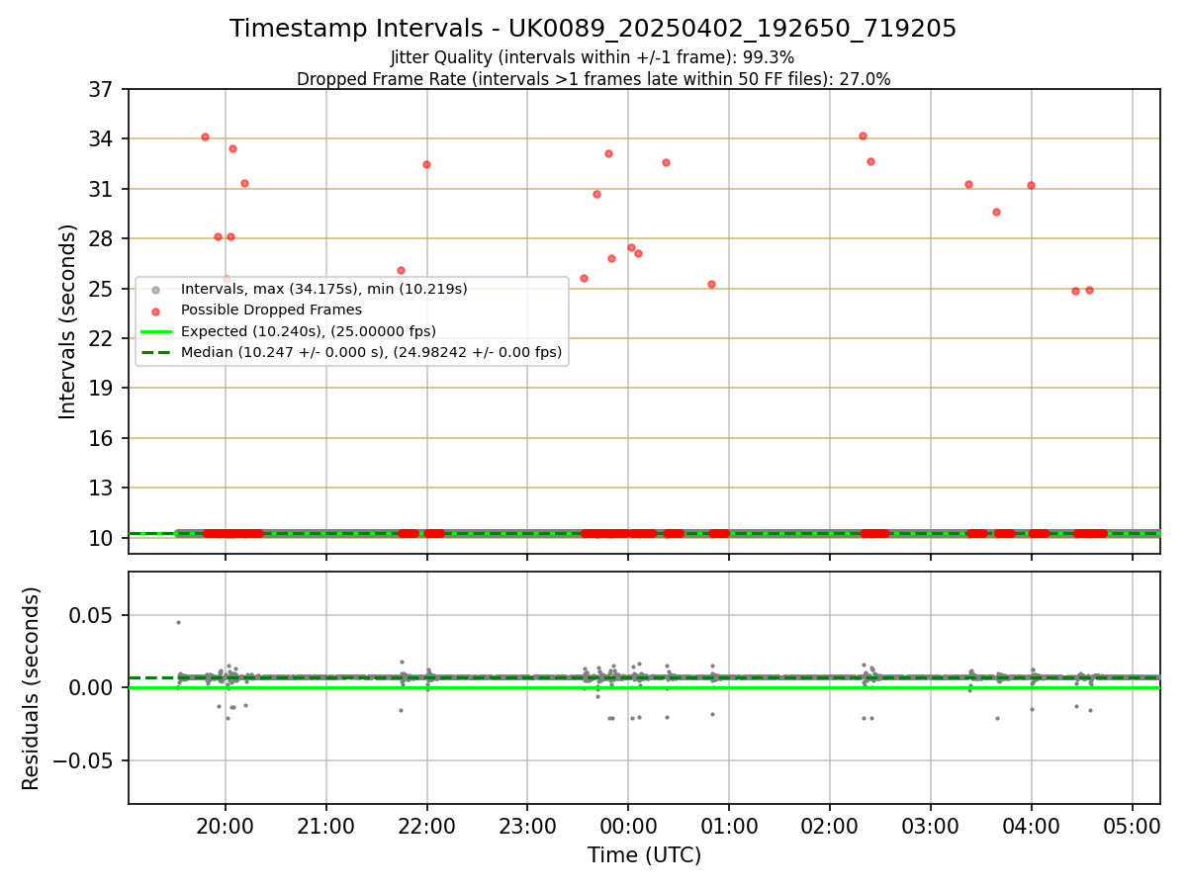Select the 'Dropped Frame Rate' 27.0% subtitle line

(593, 79)
